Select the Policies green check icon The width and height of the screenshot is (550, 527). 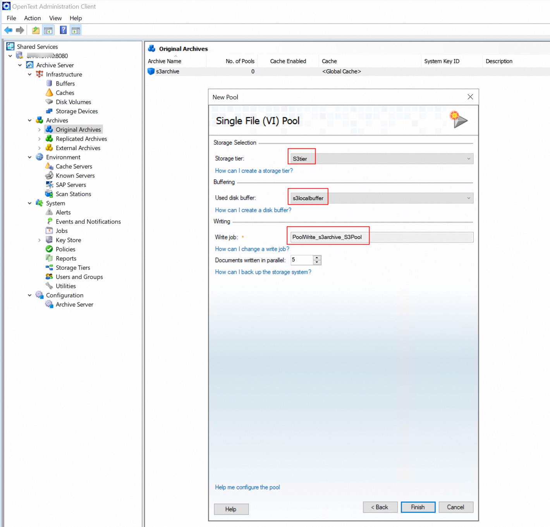(x=49, y=249)
